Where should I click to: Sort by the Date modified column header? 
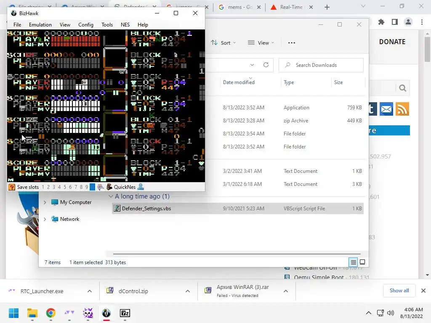click(239, 82)
